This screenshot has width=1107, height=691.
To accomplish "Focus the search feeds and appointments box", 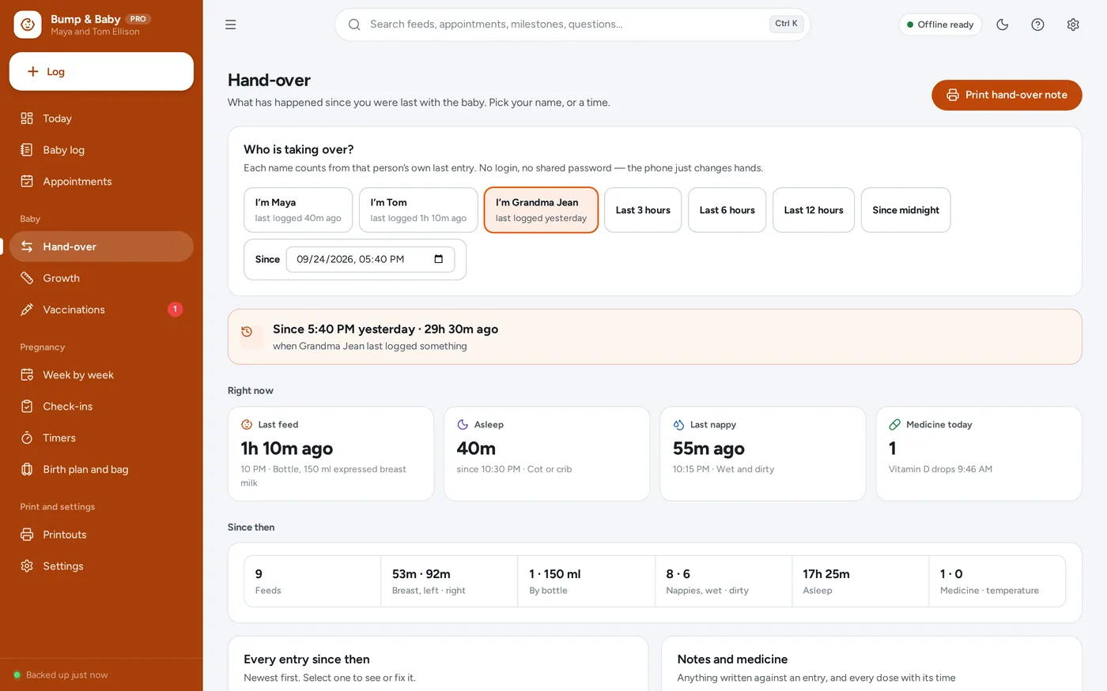I will coord(572,24).
